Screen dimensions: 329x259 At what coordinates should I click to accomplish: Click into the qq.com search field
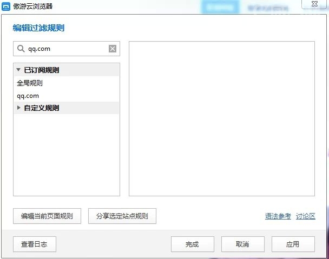(65, 49)
